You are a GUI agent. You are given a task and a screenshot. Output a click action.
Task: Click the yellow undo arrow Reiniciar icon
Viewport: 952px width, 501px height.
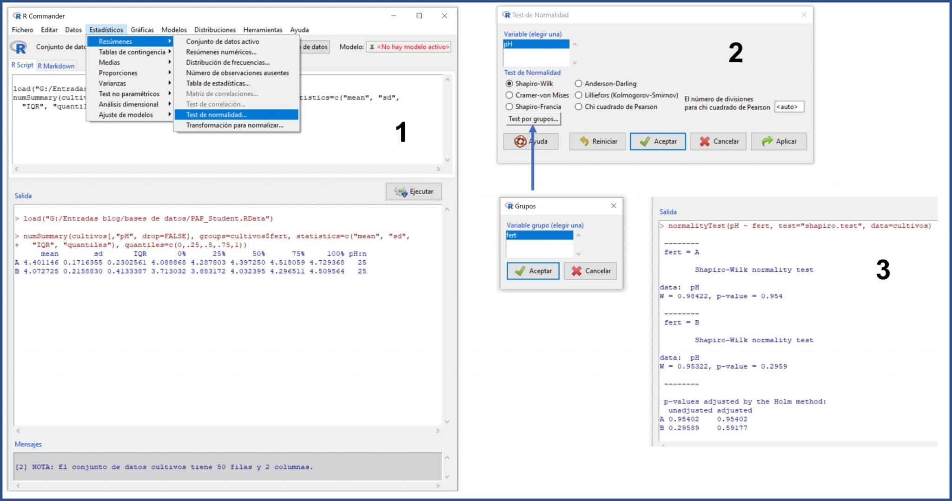point(584,142)
